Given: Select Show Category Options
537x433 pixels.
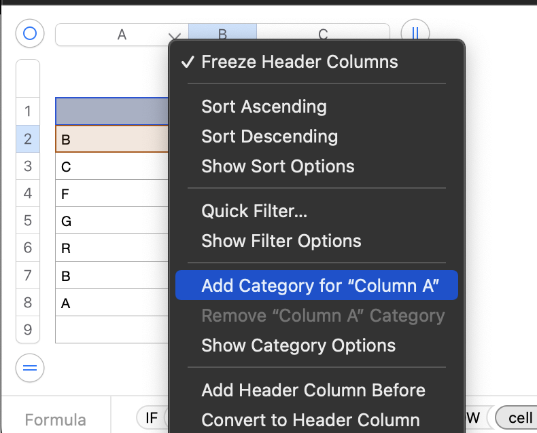Looking at the screenshot, I should pyautogui.click(x=298, y=345).
